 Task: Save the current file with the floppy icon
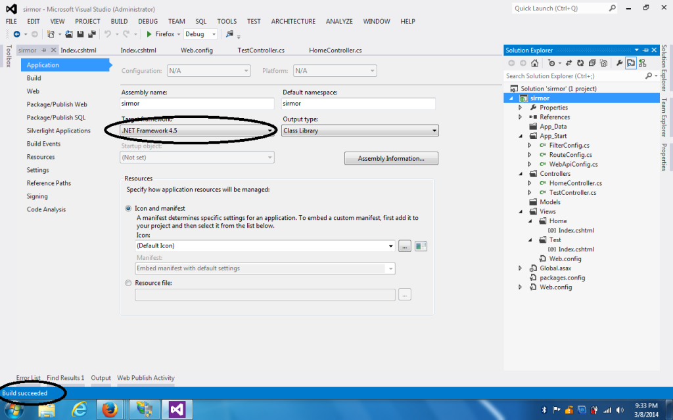tap(80, 34)
